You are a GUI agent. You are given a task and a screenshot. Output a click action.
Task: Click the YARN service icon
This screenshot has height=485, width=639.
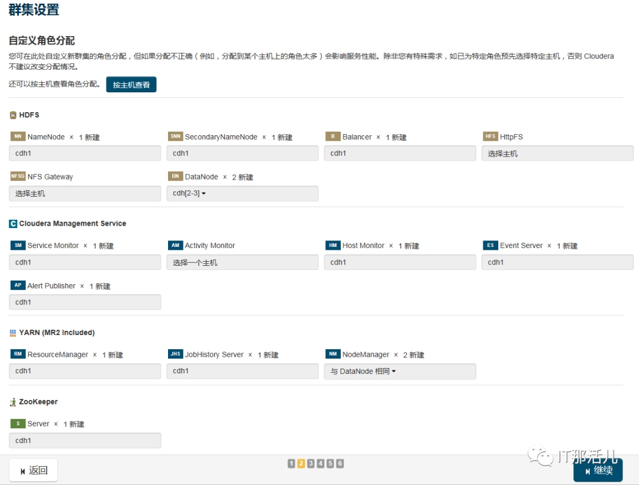(13, 333)
